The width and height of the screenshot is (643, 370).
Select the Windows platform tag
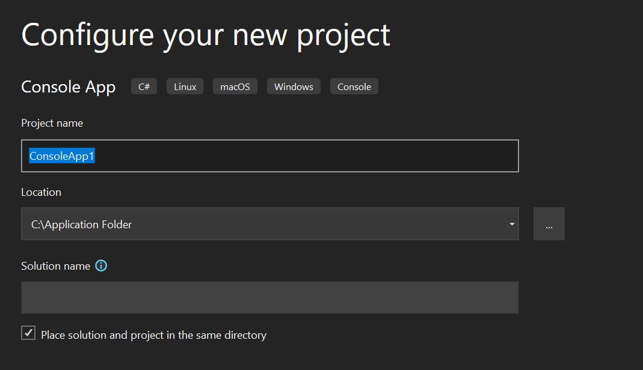click(294, 86)
